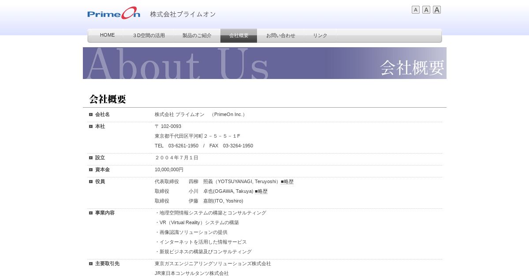Click the name 伊藤 嘉朗 (ITO, Yoshiro)
This screenshot has height=278, width=529.
click(x=216, y=201)
